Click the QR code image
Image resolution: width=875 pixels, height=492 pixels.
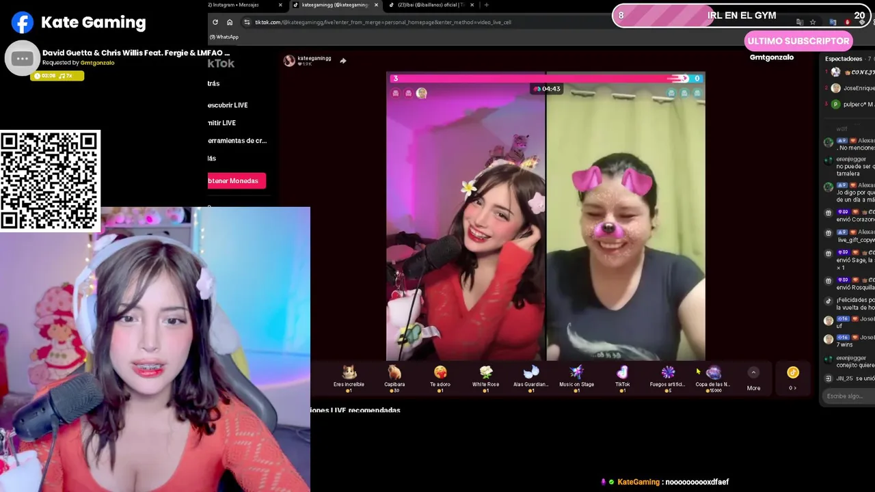click(x=50, y=181)
